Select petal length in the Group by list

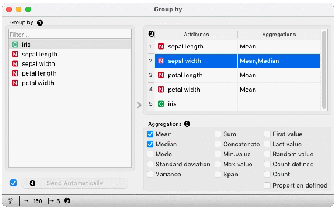[x=70, y=73]
